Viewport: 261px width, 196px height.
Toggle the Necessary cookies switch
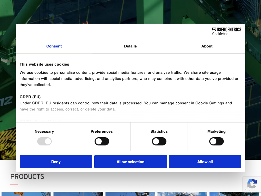pos(44,141)
